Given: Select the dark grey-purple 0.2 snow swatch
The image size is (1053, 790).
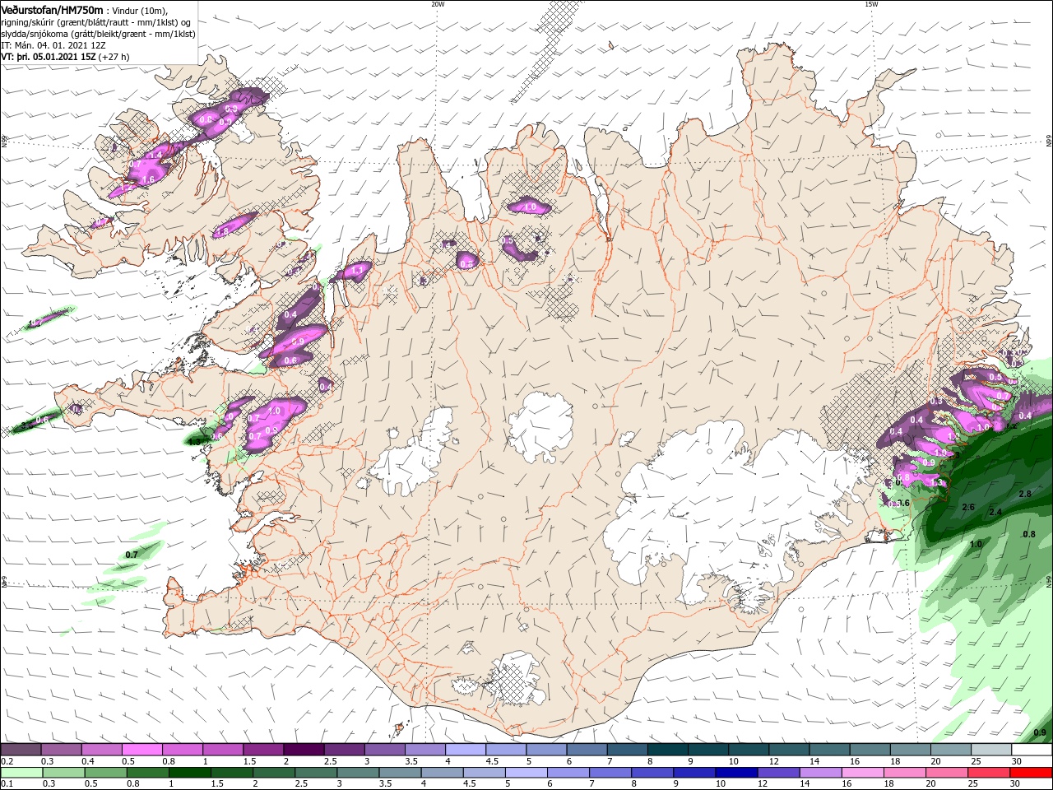Looking at the screenshot, I should (21, 750).
